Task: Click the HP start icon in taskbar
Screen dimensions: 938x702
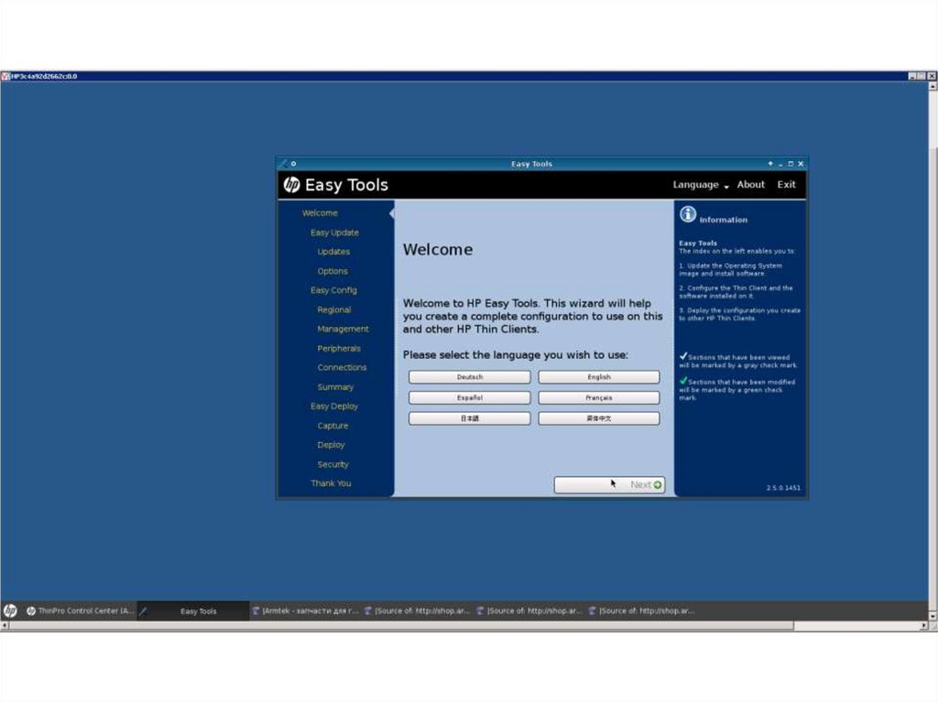Action: (10, 610)
